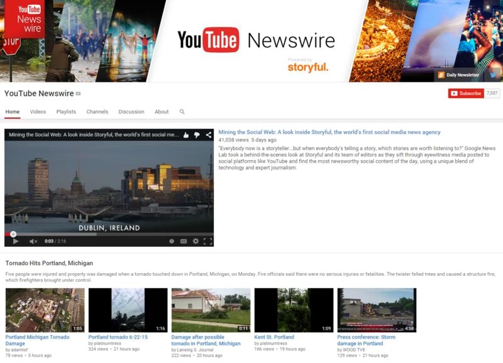The height and width of the screenshot is (363, 503).
Task: Open Portland tornado 6-22-15 thumbnail
Action: coord(128,310)
